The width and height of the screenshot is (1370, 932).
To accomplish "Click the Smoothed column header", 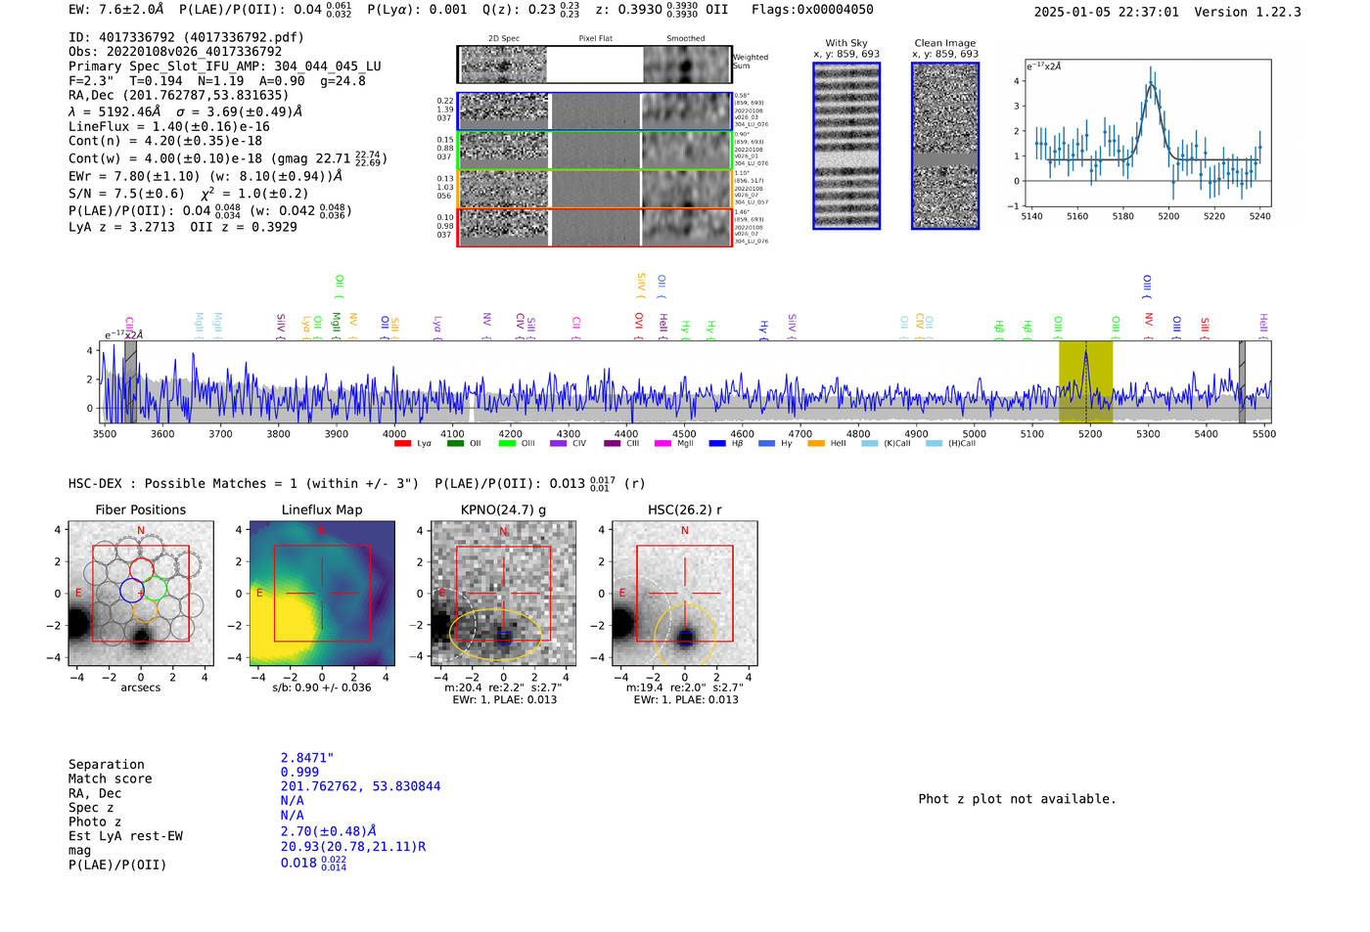I will (686, 39).
